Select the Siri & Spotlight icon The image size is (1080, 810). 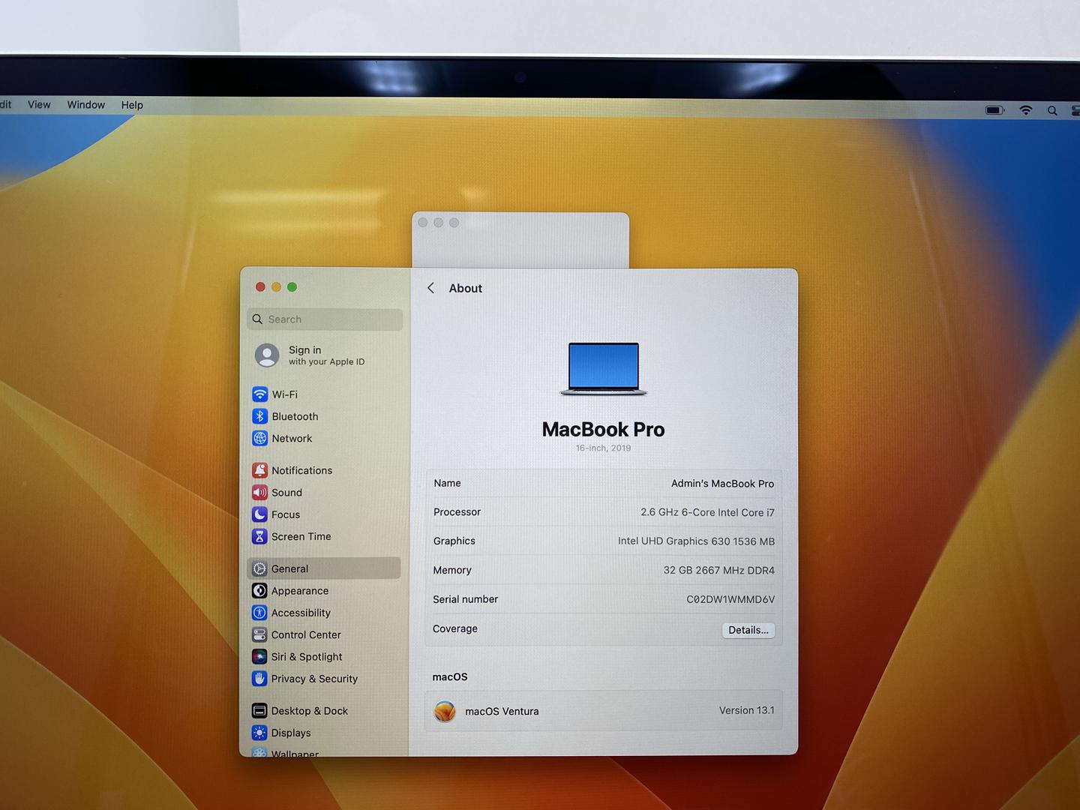pyautogui.click(x=259, y=656)
